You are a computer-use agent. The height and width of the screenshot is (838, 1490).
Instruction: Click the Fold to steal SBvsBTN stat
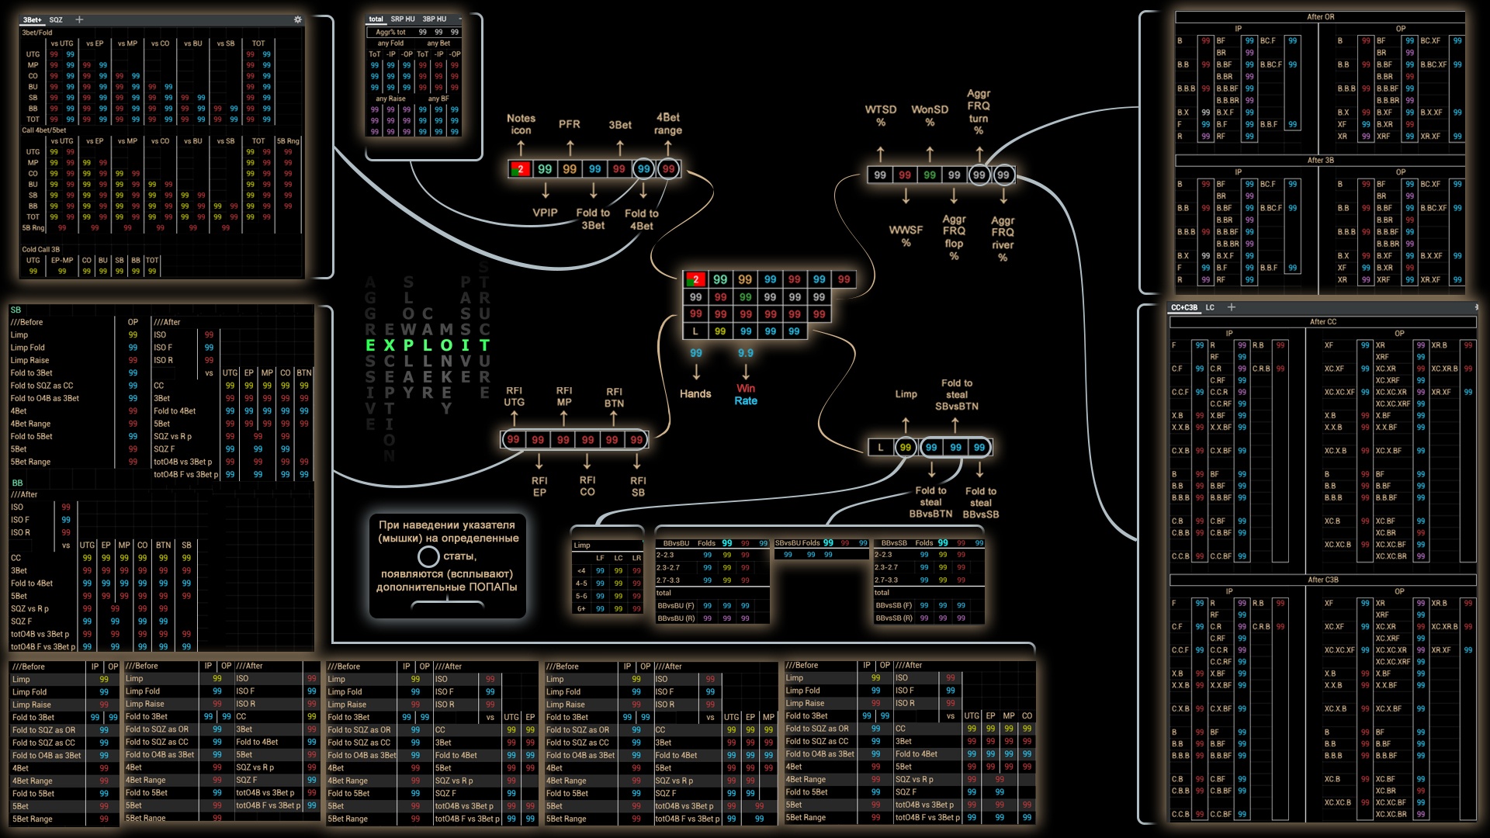tap(956, 448)
